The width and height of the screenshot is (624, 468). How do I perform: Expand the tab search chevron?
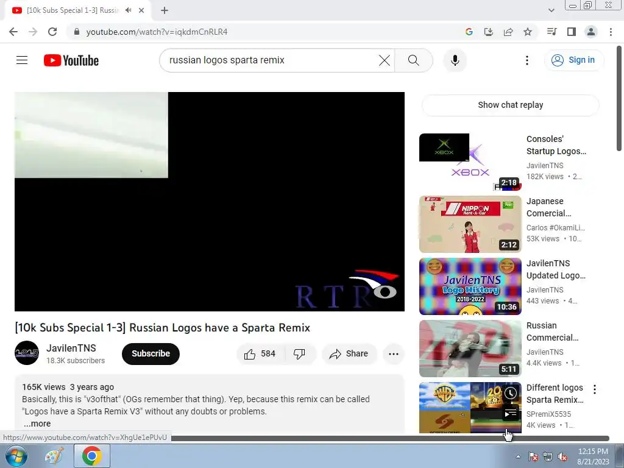click(551, 10)
